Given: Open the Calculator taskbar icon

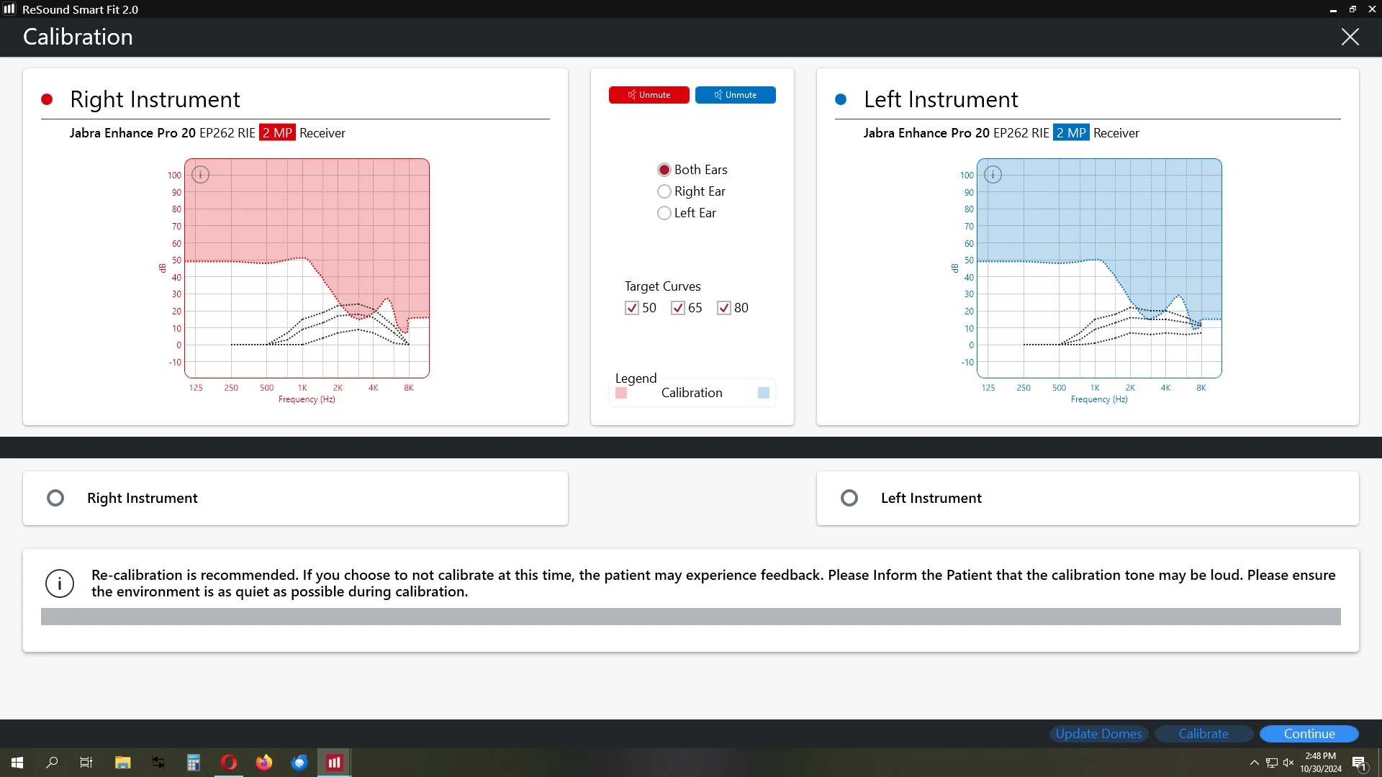Looking at the screenshot, I should (x=194, y=763).
